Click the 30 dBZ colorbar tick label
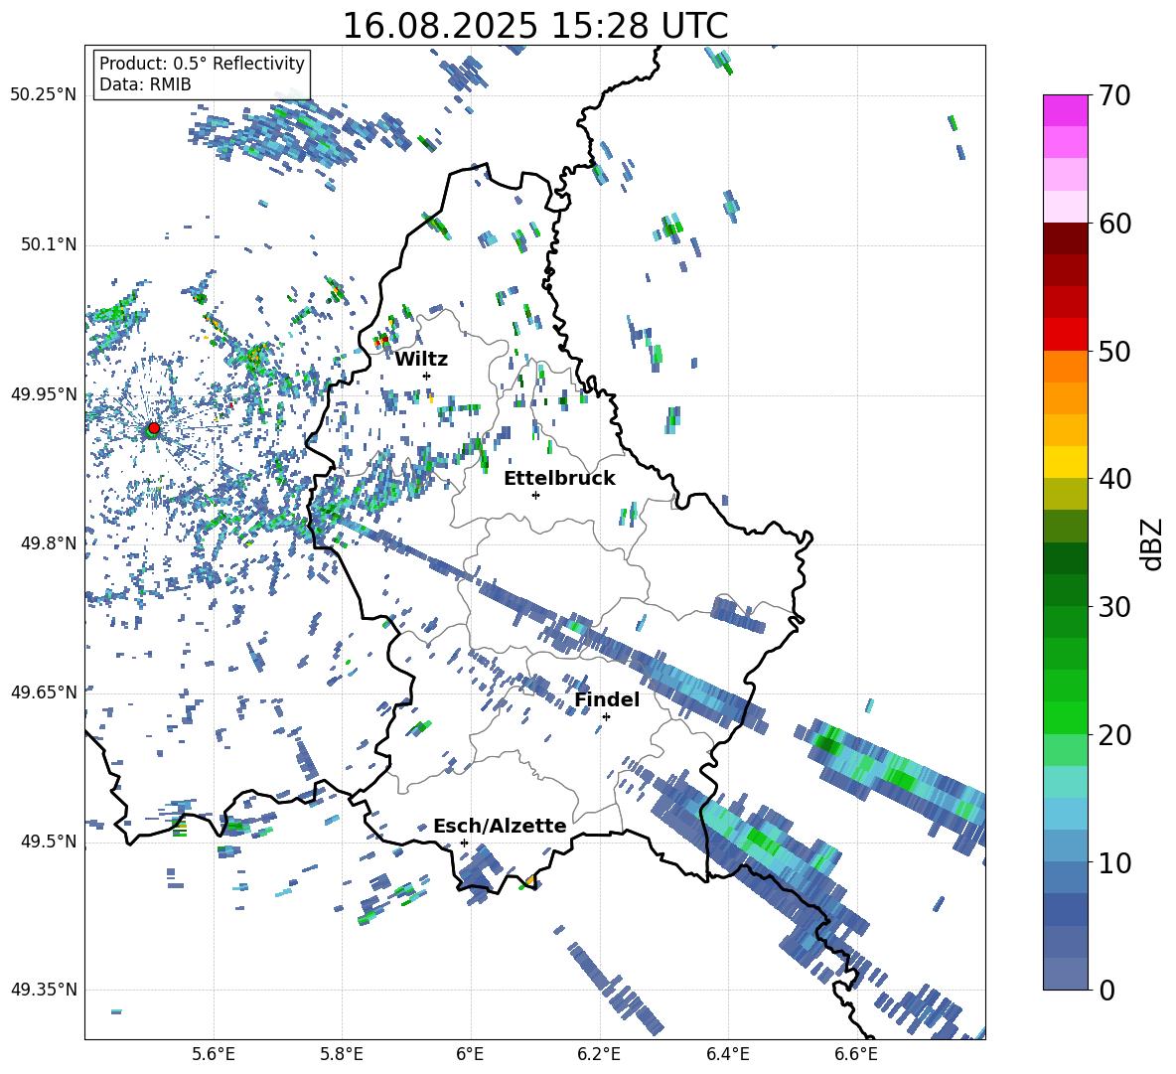The width and height of the screenshot is (1176, 1074). (x=1114, y=606)
